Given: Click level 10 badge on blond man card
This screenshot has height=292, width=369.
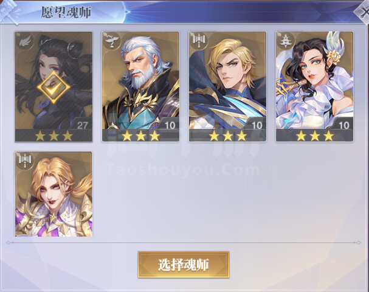Looking at the screenshot, I should click(256, 124).
